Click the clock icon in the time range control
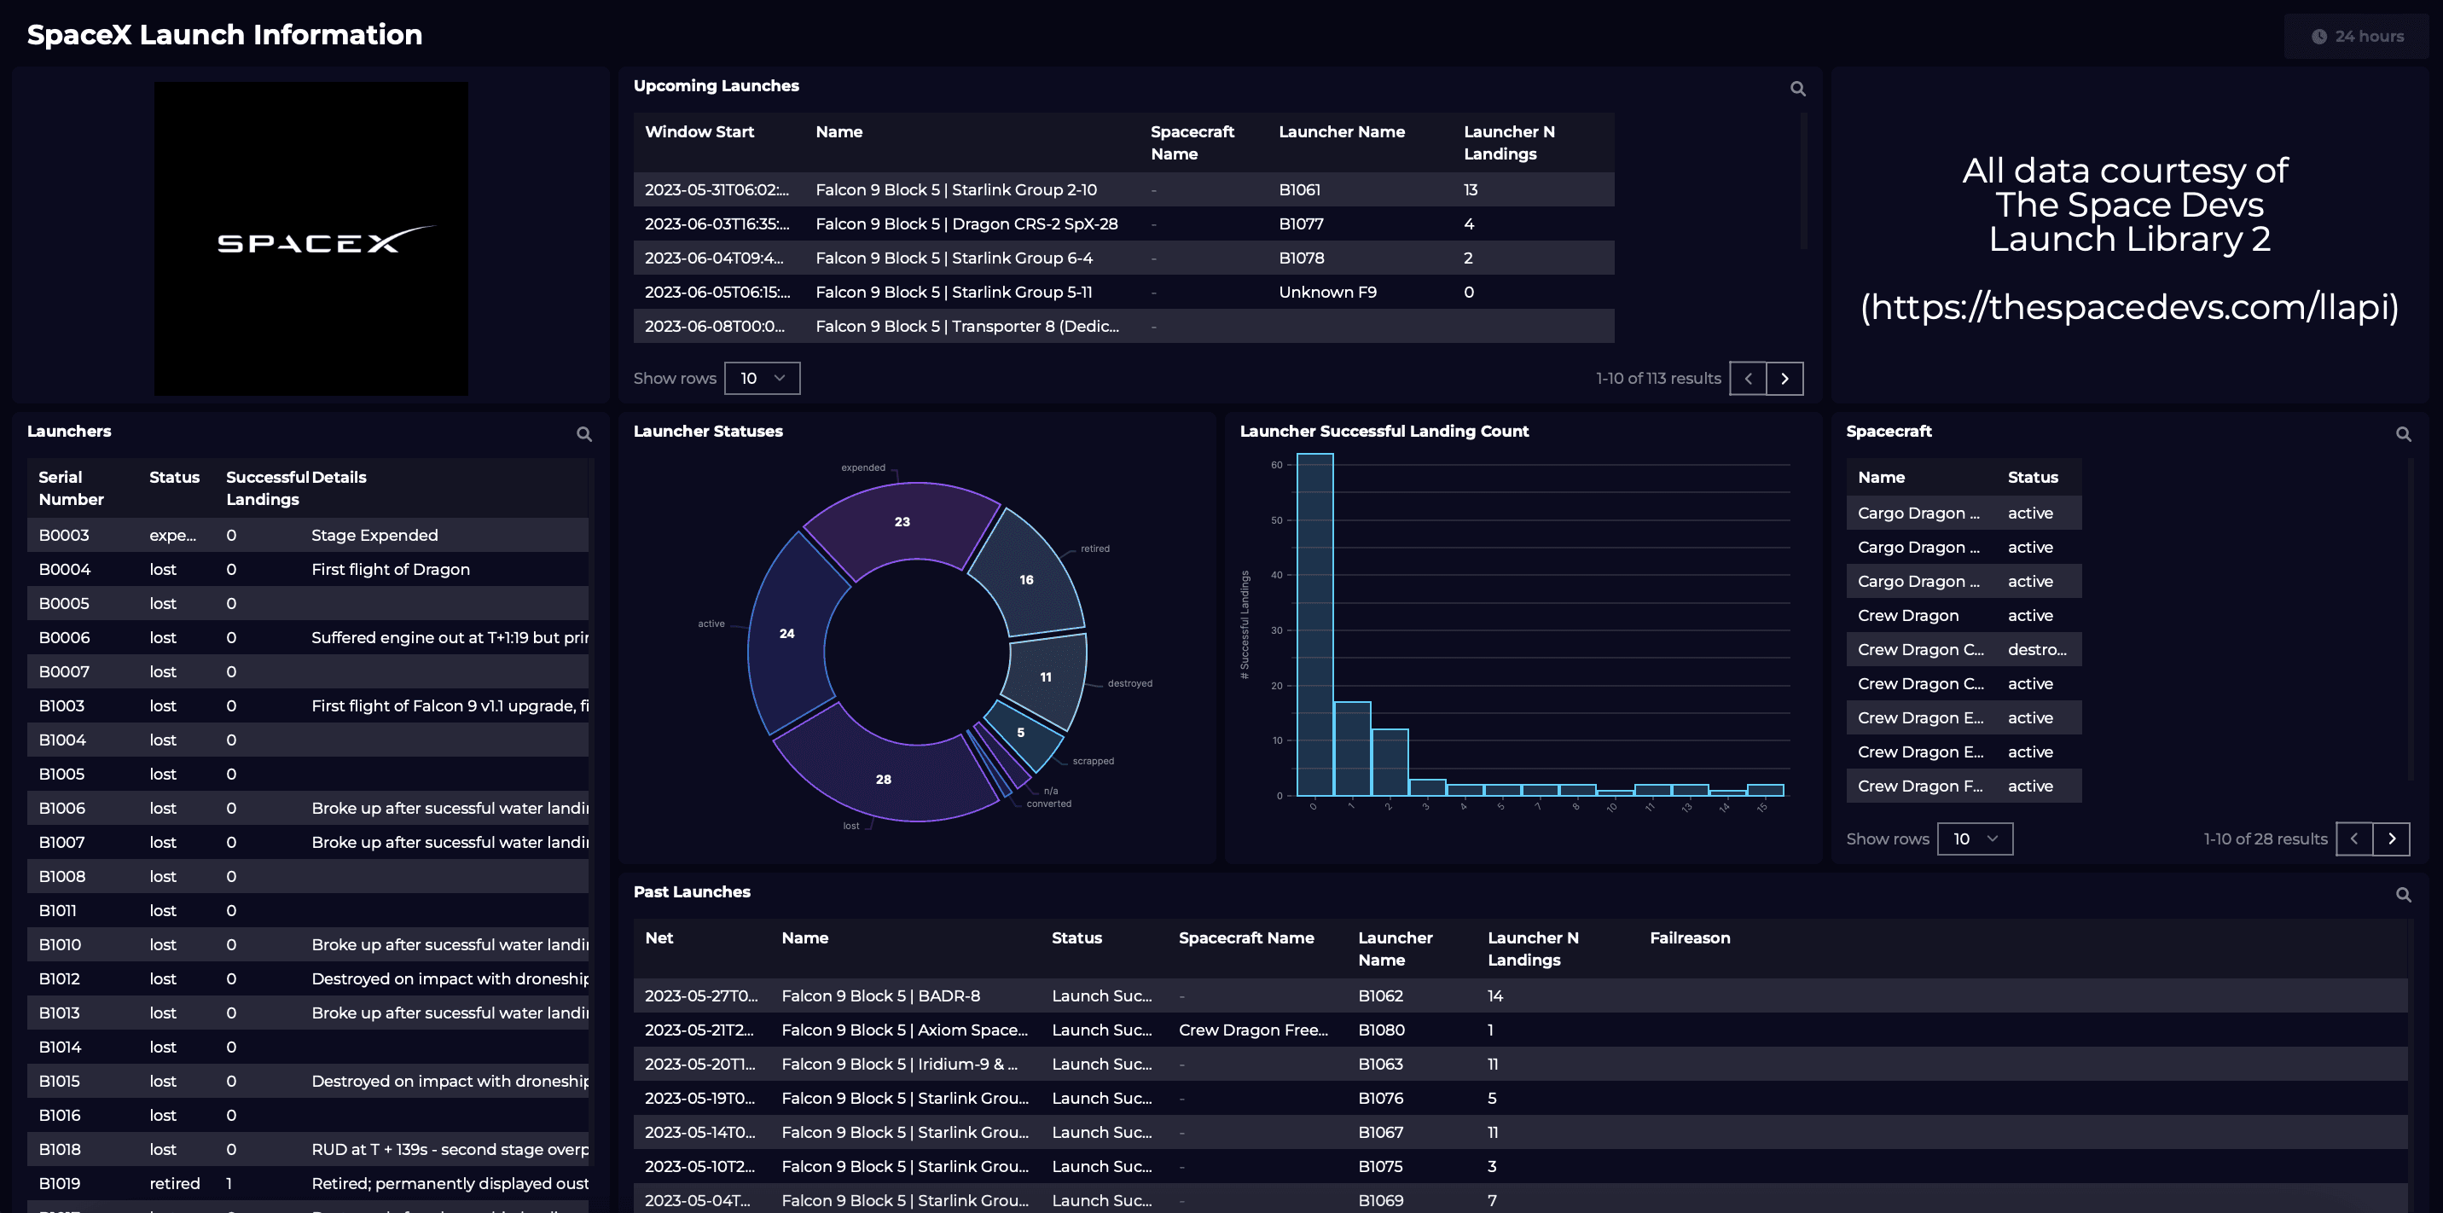 [x=2318, y=36]
